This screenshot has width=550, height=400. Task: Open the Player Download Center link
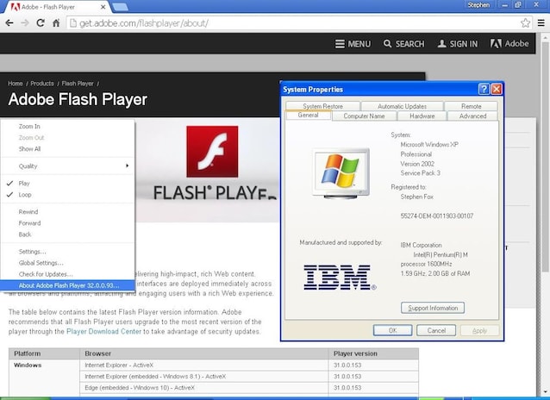click(103, 331)
